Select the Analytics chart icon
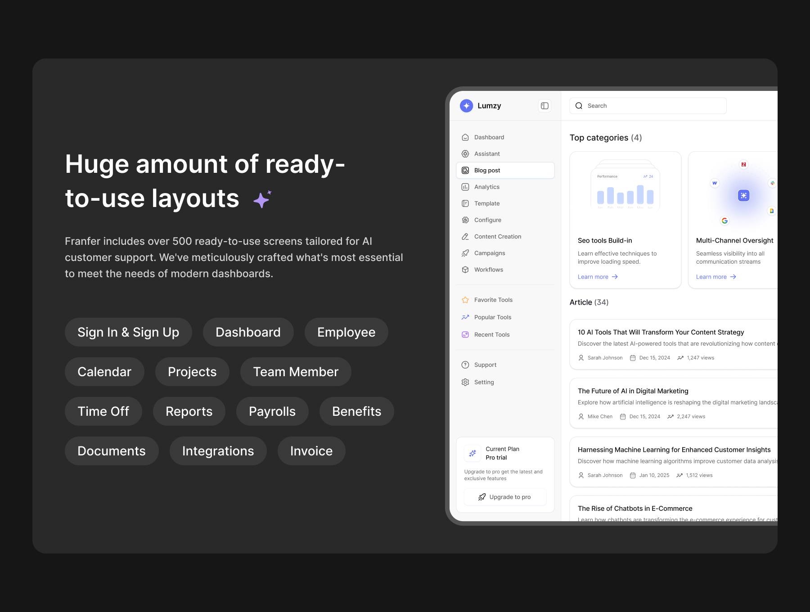This screenshot has height=612, width=810. (465, 187)
